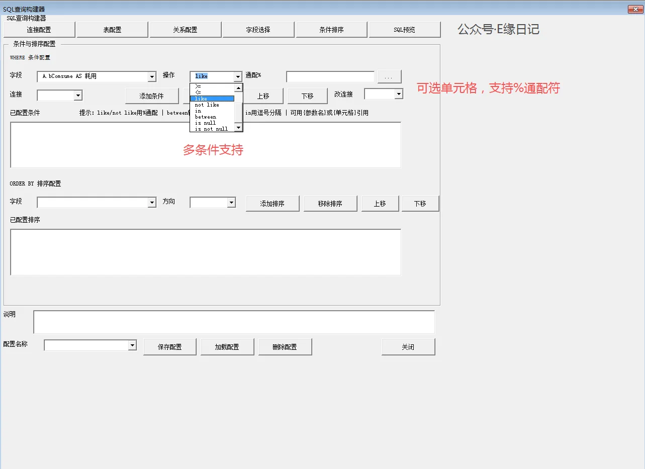
Task: Open the 字段选择 tab
Action: [258, 30]
